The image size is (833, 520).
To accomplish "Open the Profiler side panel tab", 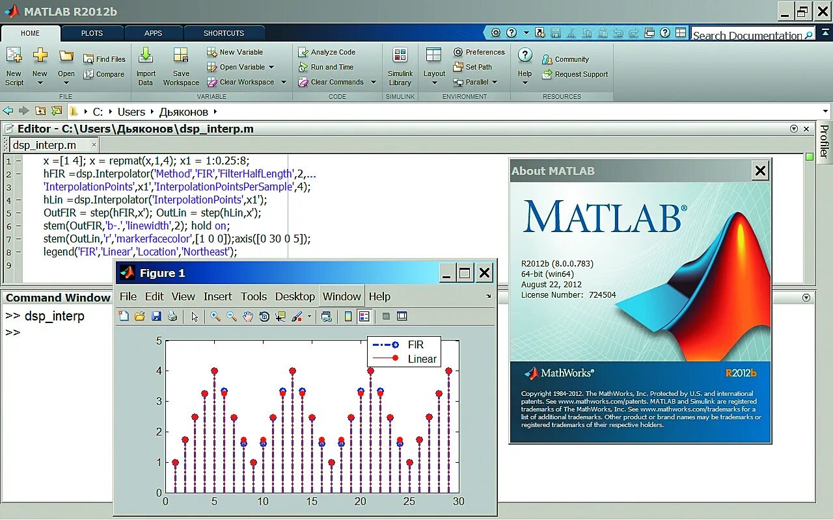I will [824, 141].
